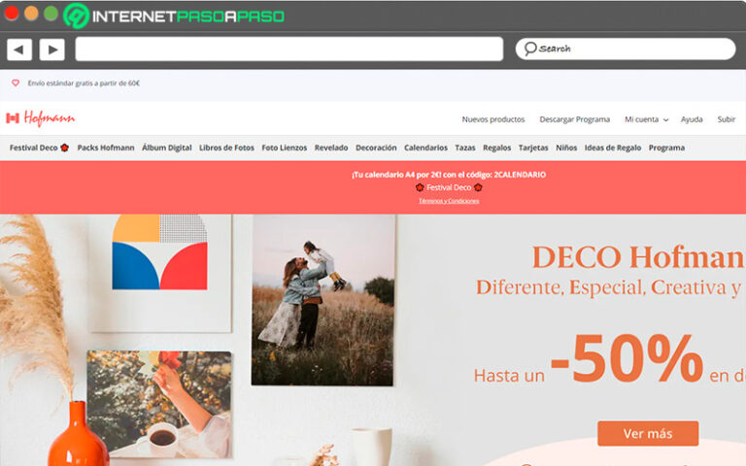This screenshot has height=466, width=746.
Task: Open Descargar Programa link
Action: tap(575, 119)
